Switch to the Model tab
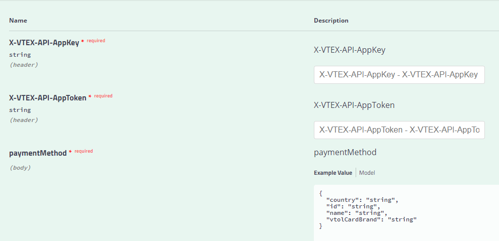 (x=367, y=173)
